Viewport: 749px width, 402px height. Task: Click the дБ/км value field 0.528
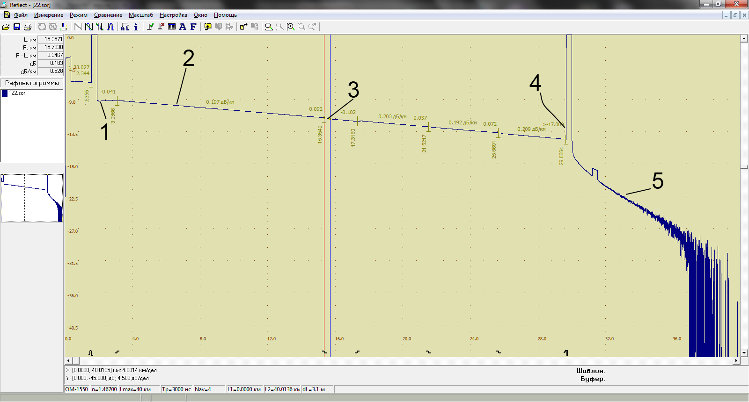50,71
